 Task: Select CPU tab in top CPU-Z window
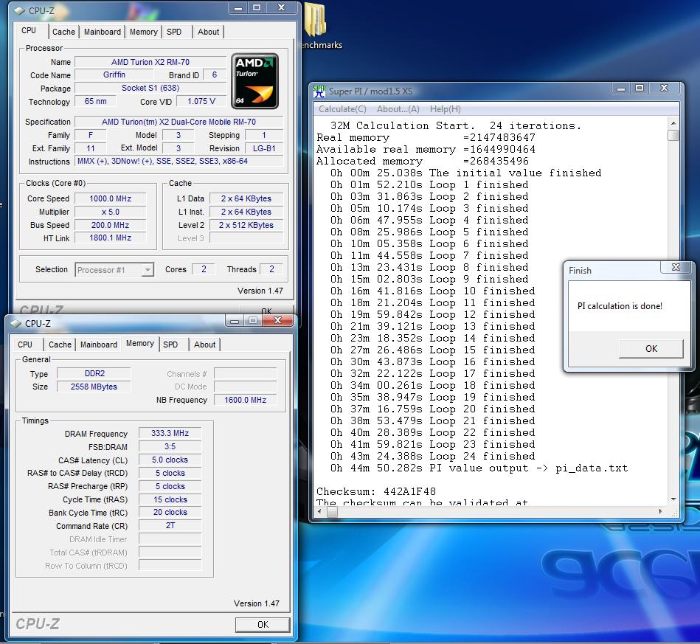point(29,30)
